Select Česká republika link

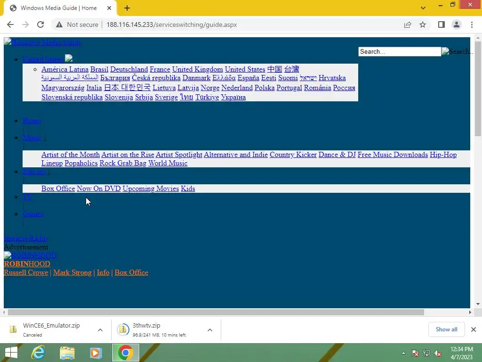156,78
